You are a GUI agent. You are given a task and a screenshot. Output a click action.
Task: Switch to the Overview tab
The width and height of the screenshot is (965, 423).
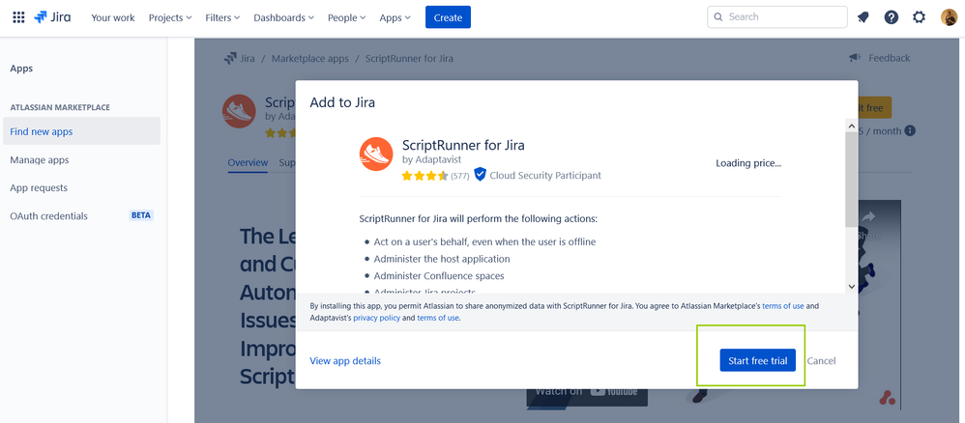(248, 163)
